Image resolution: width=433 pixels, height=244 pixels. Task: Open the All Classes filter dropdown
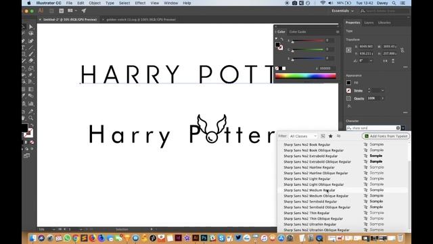point(303,136)
